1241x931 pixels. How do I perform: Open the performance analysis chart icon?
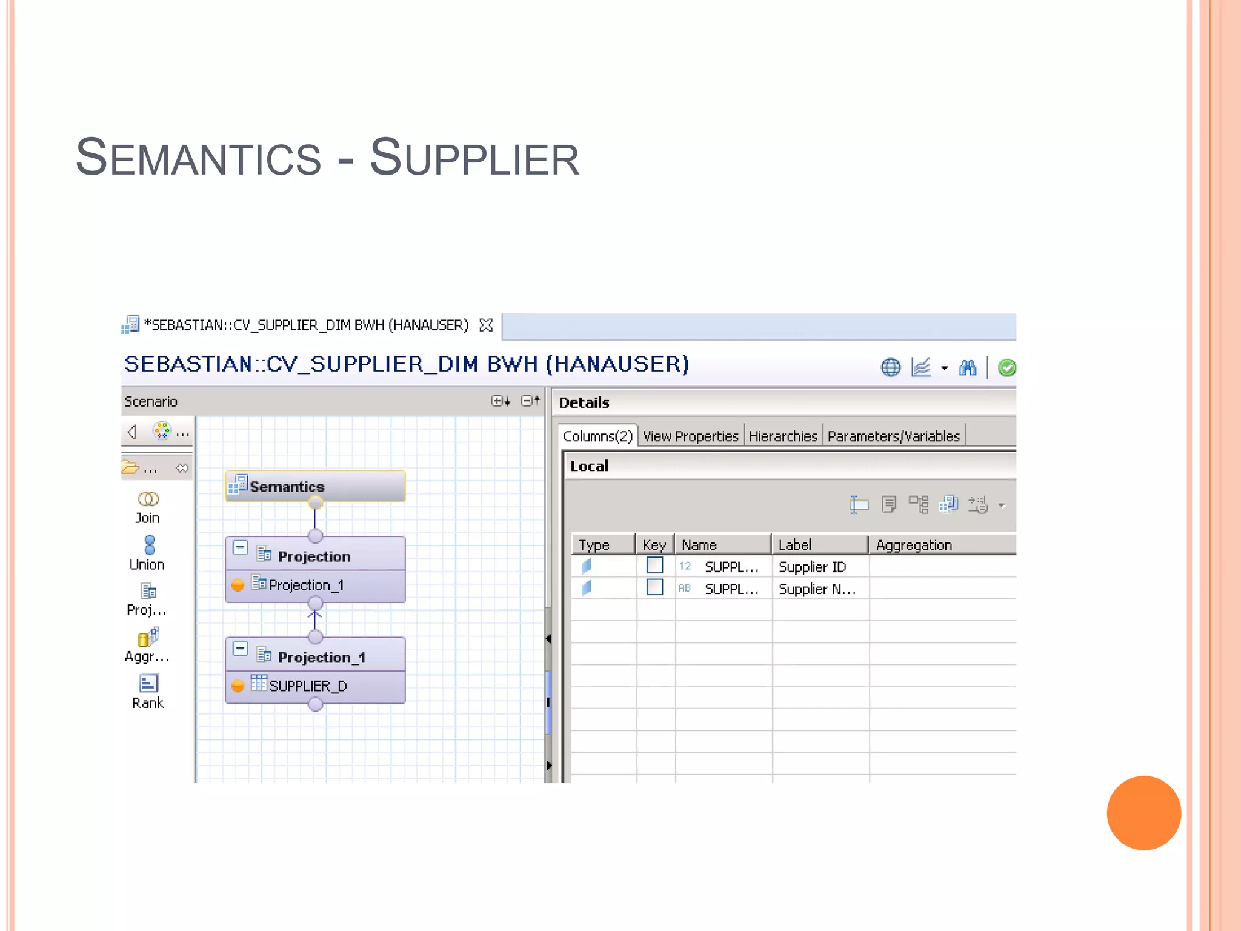click(x=921, y=367)
